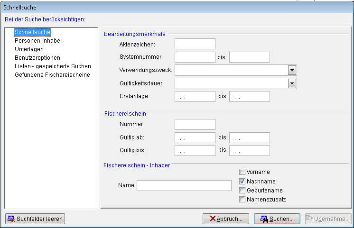Click the Suchfelder leeren button
354x228 pixels.
[35, 219]
